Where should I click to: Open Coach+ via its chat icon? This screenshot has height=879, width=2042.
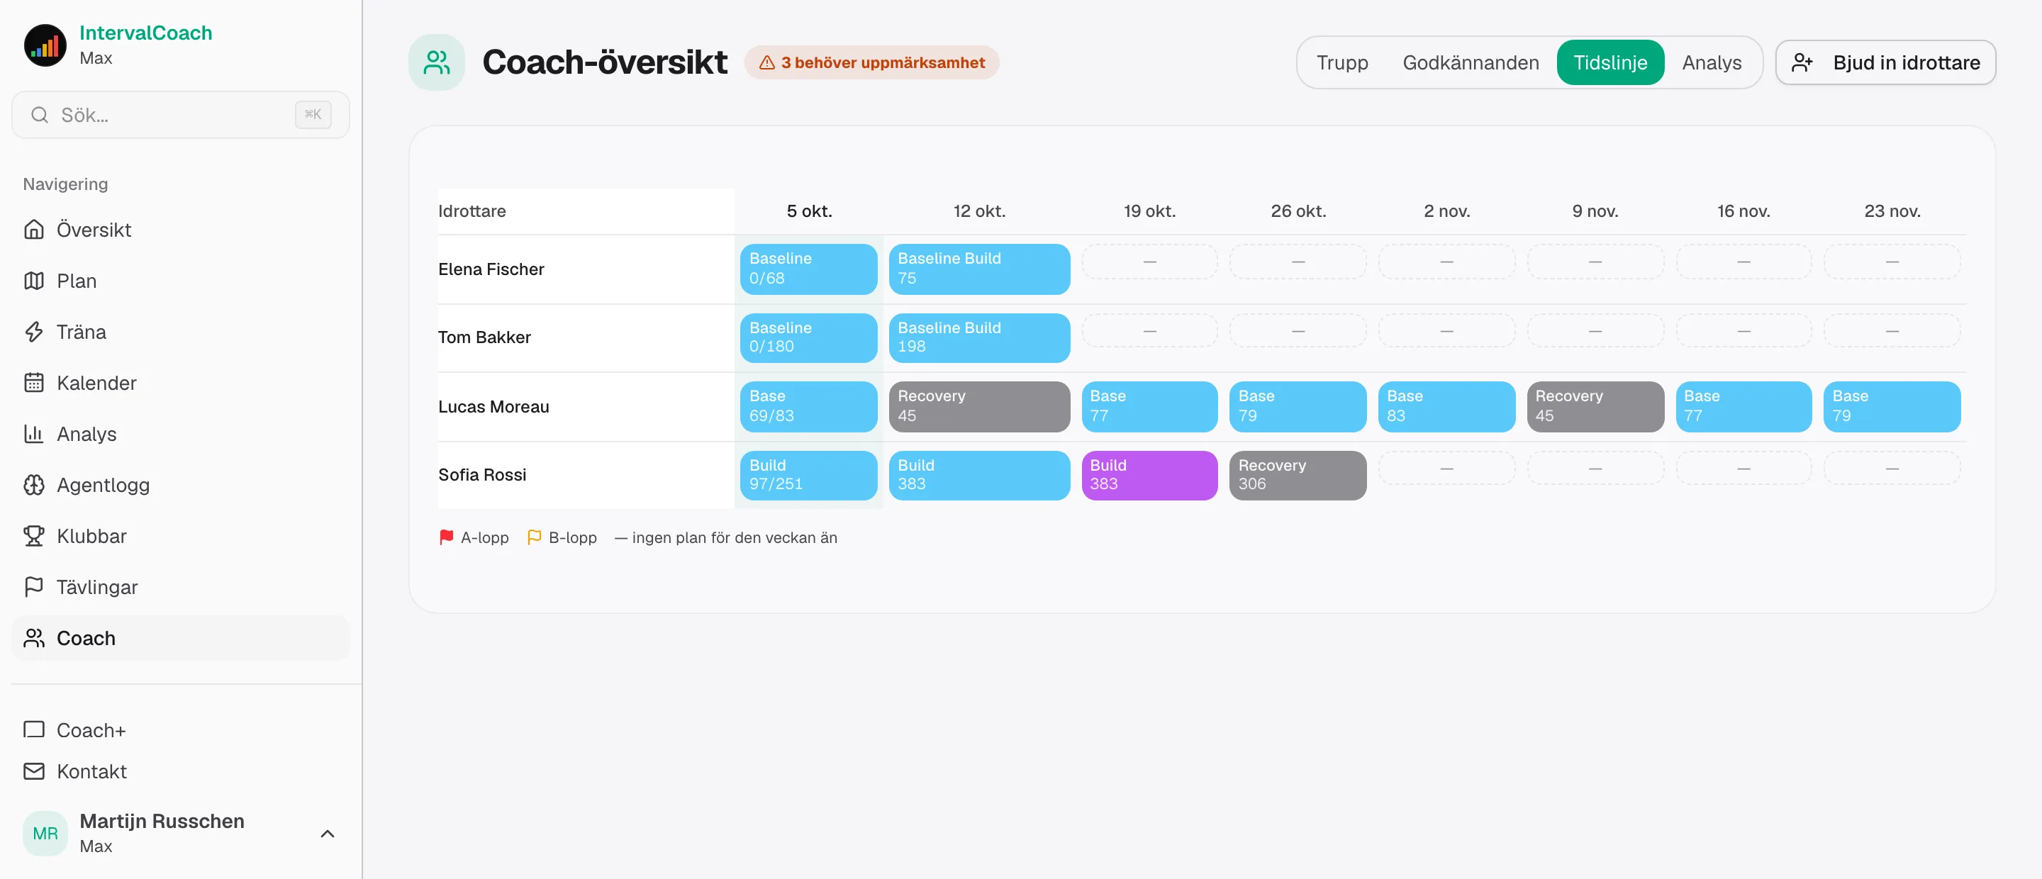[x=34, y=729]
